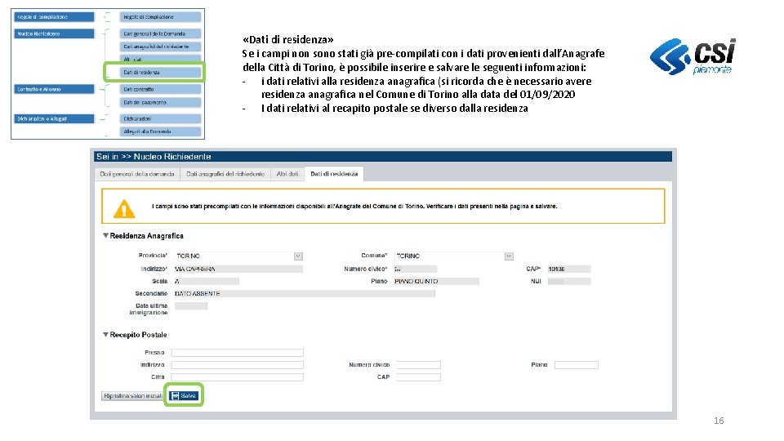
Task: Collapse the Residenza Anagrafica section
Action: 105,235
